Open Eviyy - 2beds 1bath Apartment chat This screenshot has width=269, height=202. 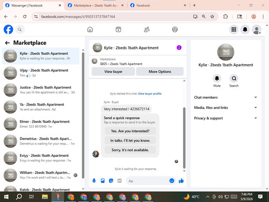(40, 158)
